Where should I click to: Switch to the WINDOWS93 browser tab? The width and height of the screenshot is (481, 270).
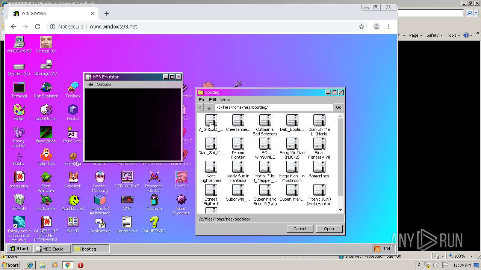53,13
